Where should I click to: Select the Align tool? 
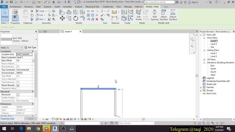click(x=62, y=12)
